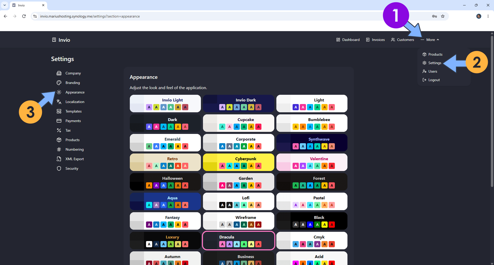Go to Invoices in top navigation
The height and width of the screenshot is (265, 494).
376,40
